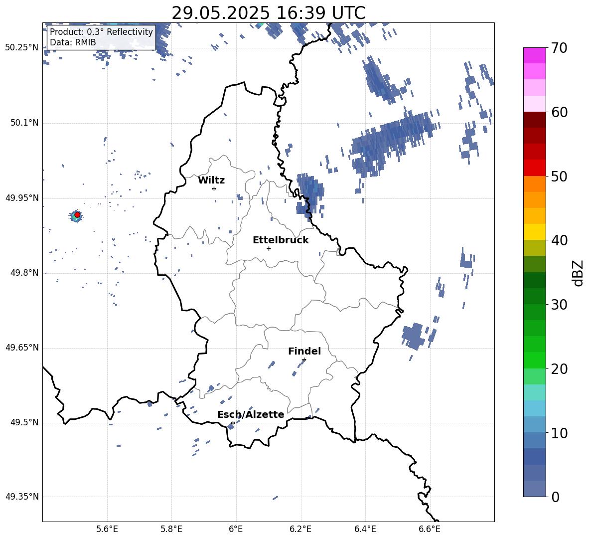The image size is (590, 539).
Task: Click the 50 value on the colorbar
Action: tap(559, 176)
